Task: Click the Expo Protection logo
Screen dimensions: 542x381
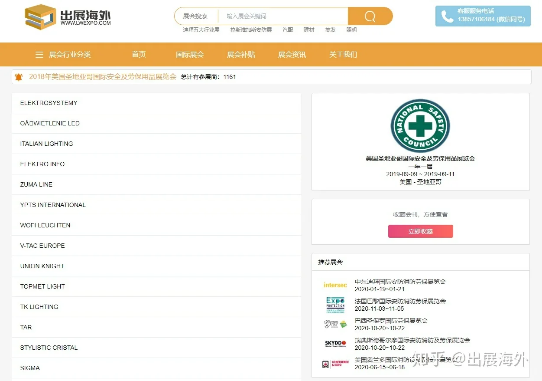Action: [x=335, y=305]
